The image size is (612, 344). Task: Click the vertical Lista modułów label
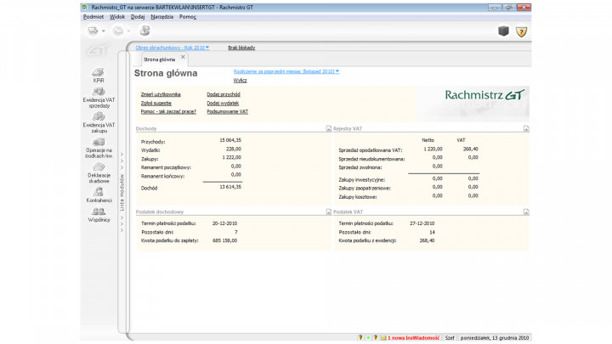pos(122,193)
